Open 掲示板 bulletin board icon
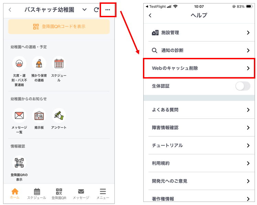 [39, 115]
